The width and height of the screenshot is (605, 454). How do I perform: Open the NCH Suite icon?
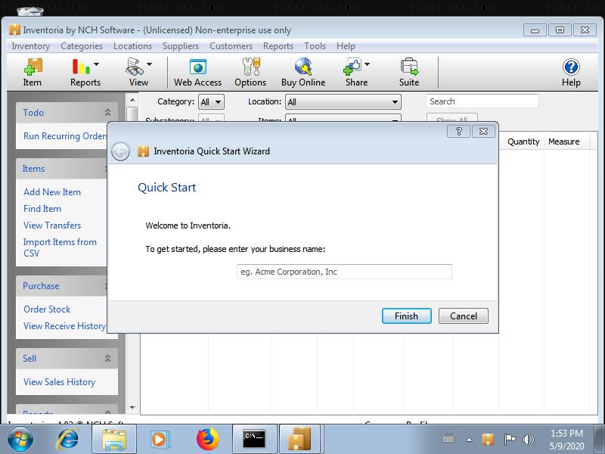coord(409,72)
